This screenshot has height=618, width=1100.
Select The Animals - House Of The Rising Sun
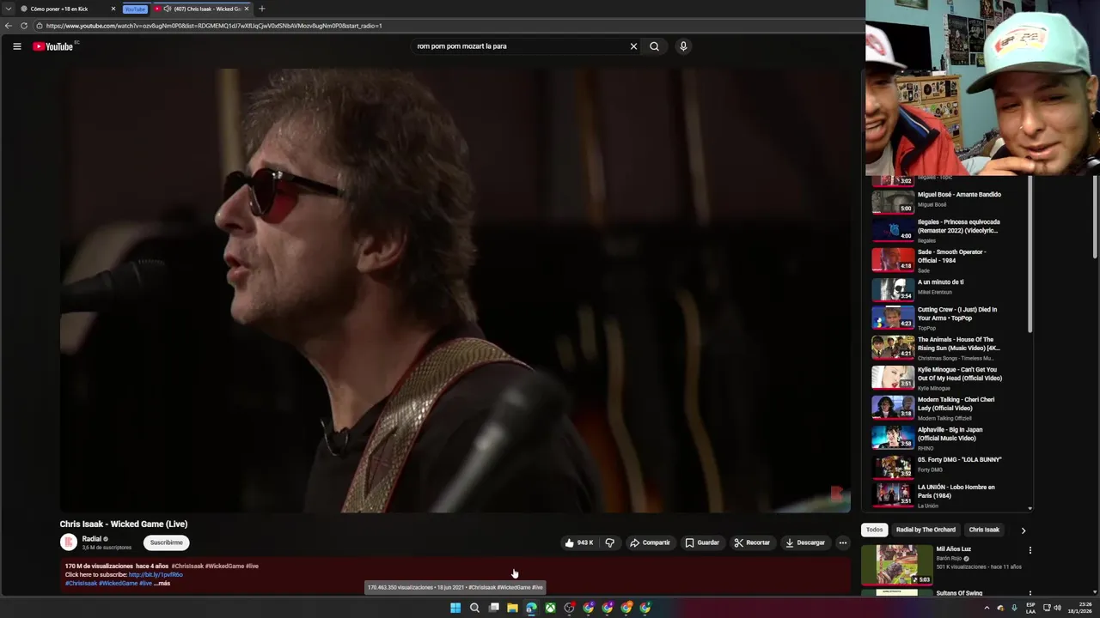pos(950,348)
